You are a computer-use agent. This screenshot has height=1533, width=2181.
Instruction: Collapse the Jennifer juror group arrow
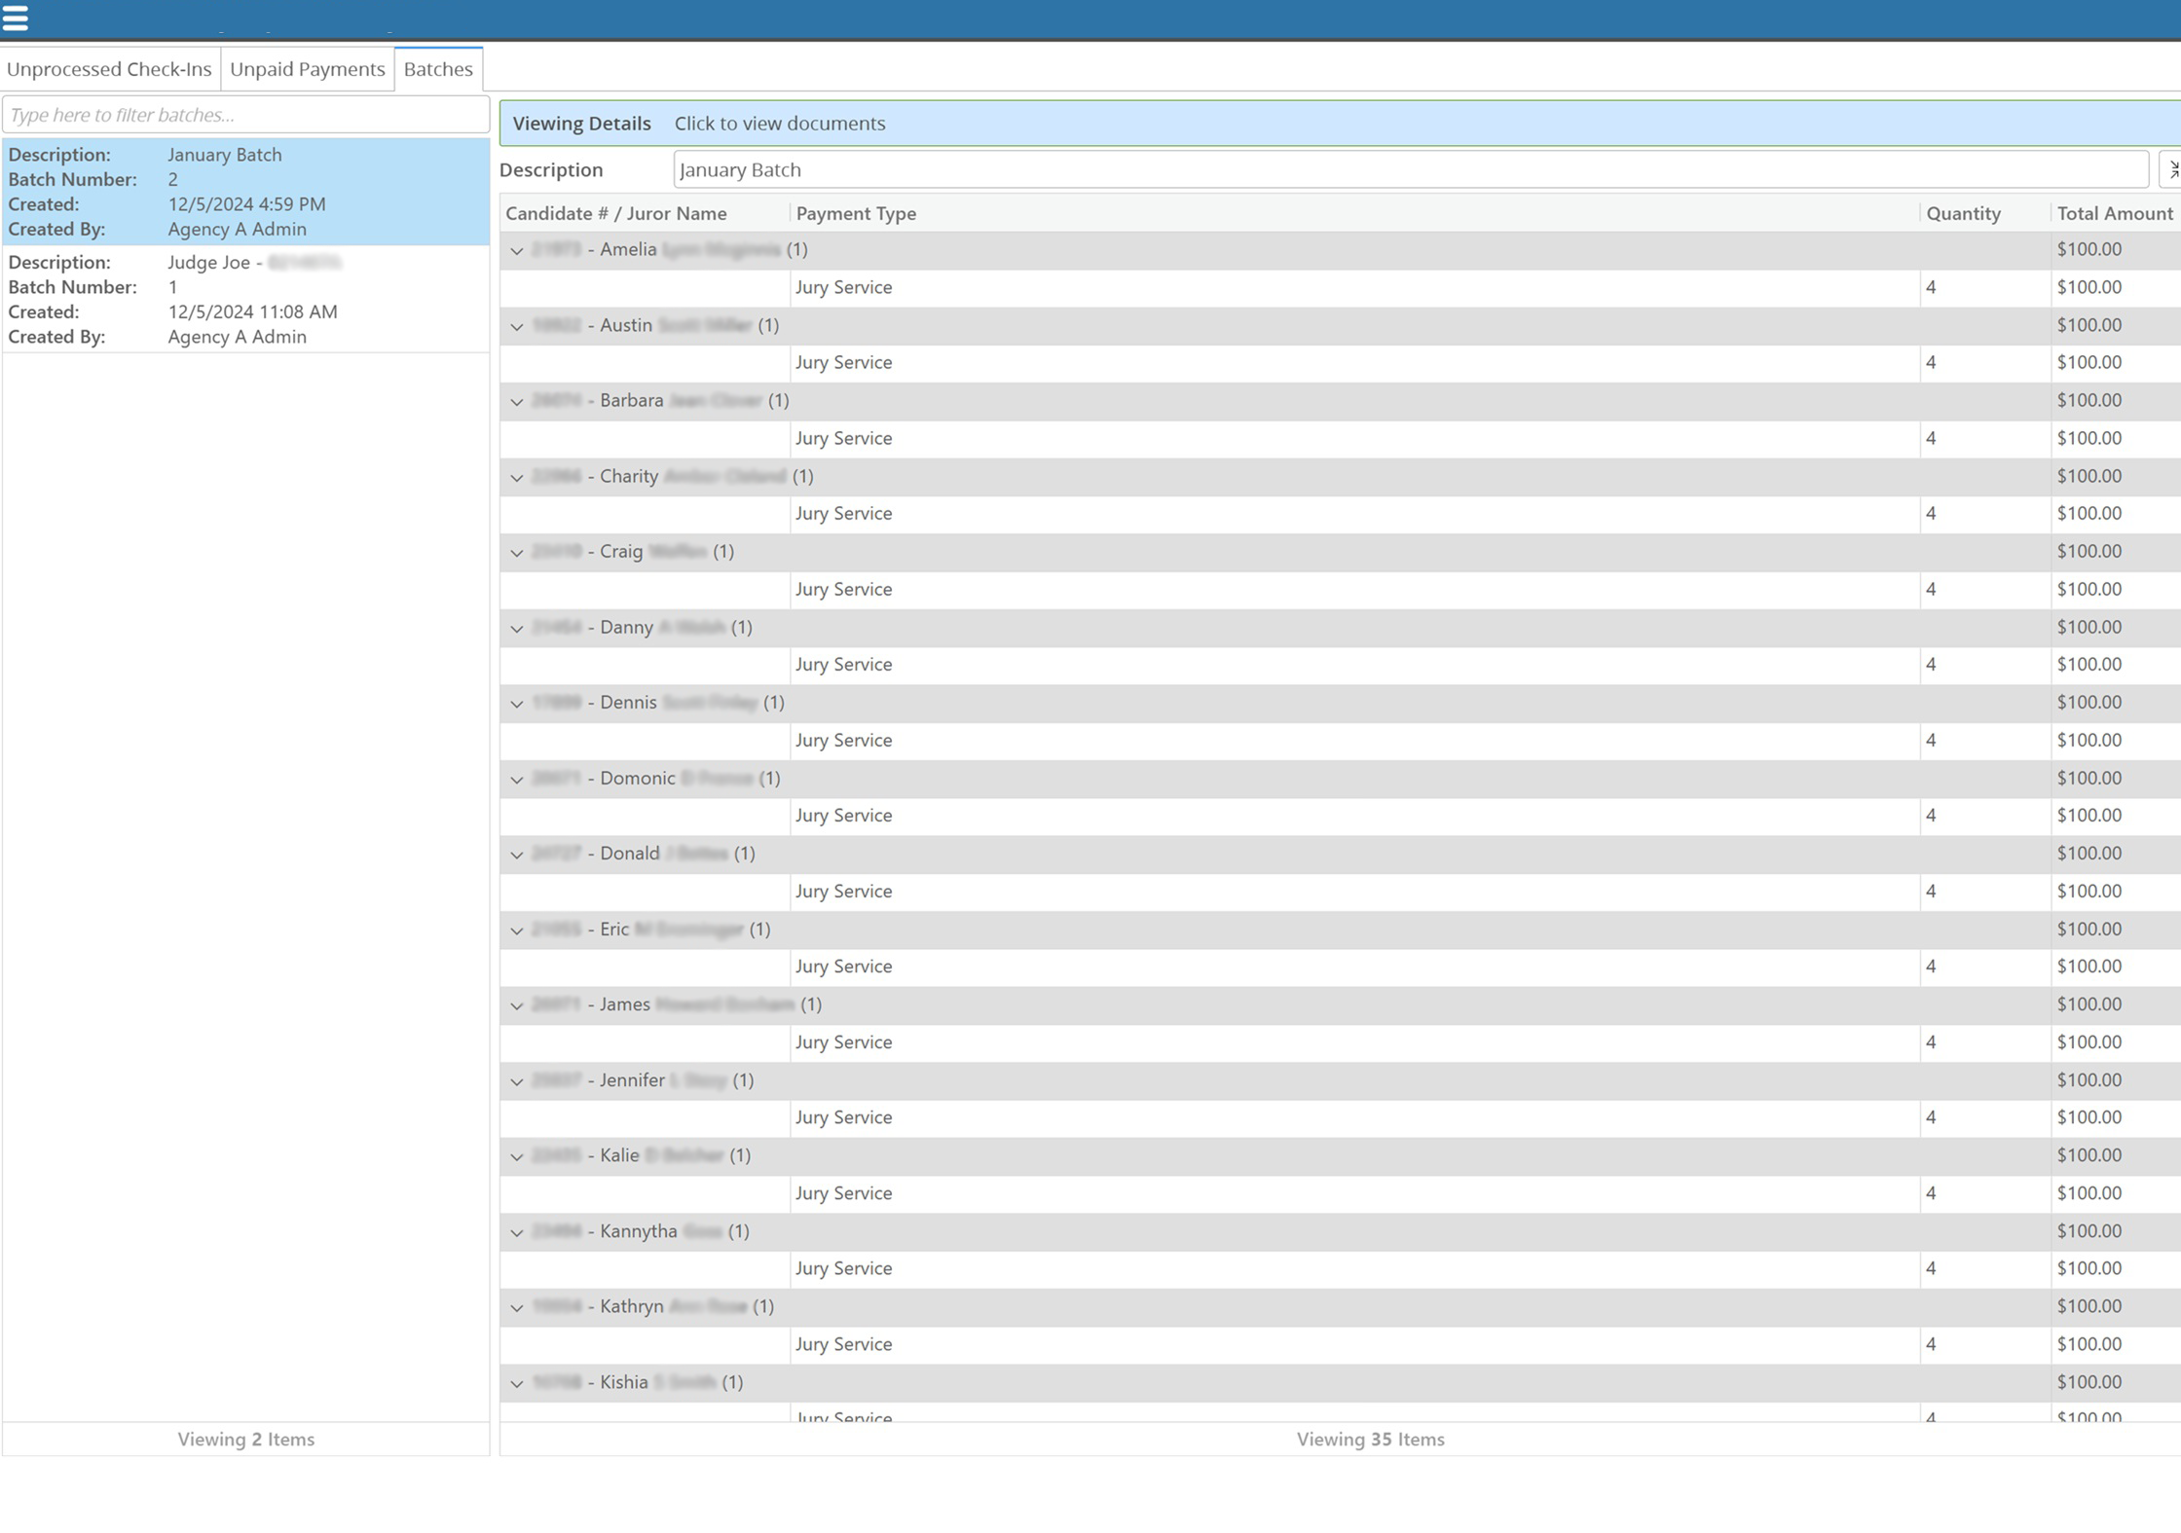[x=517, y=1081]
